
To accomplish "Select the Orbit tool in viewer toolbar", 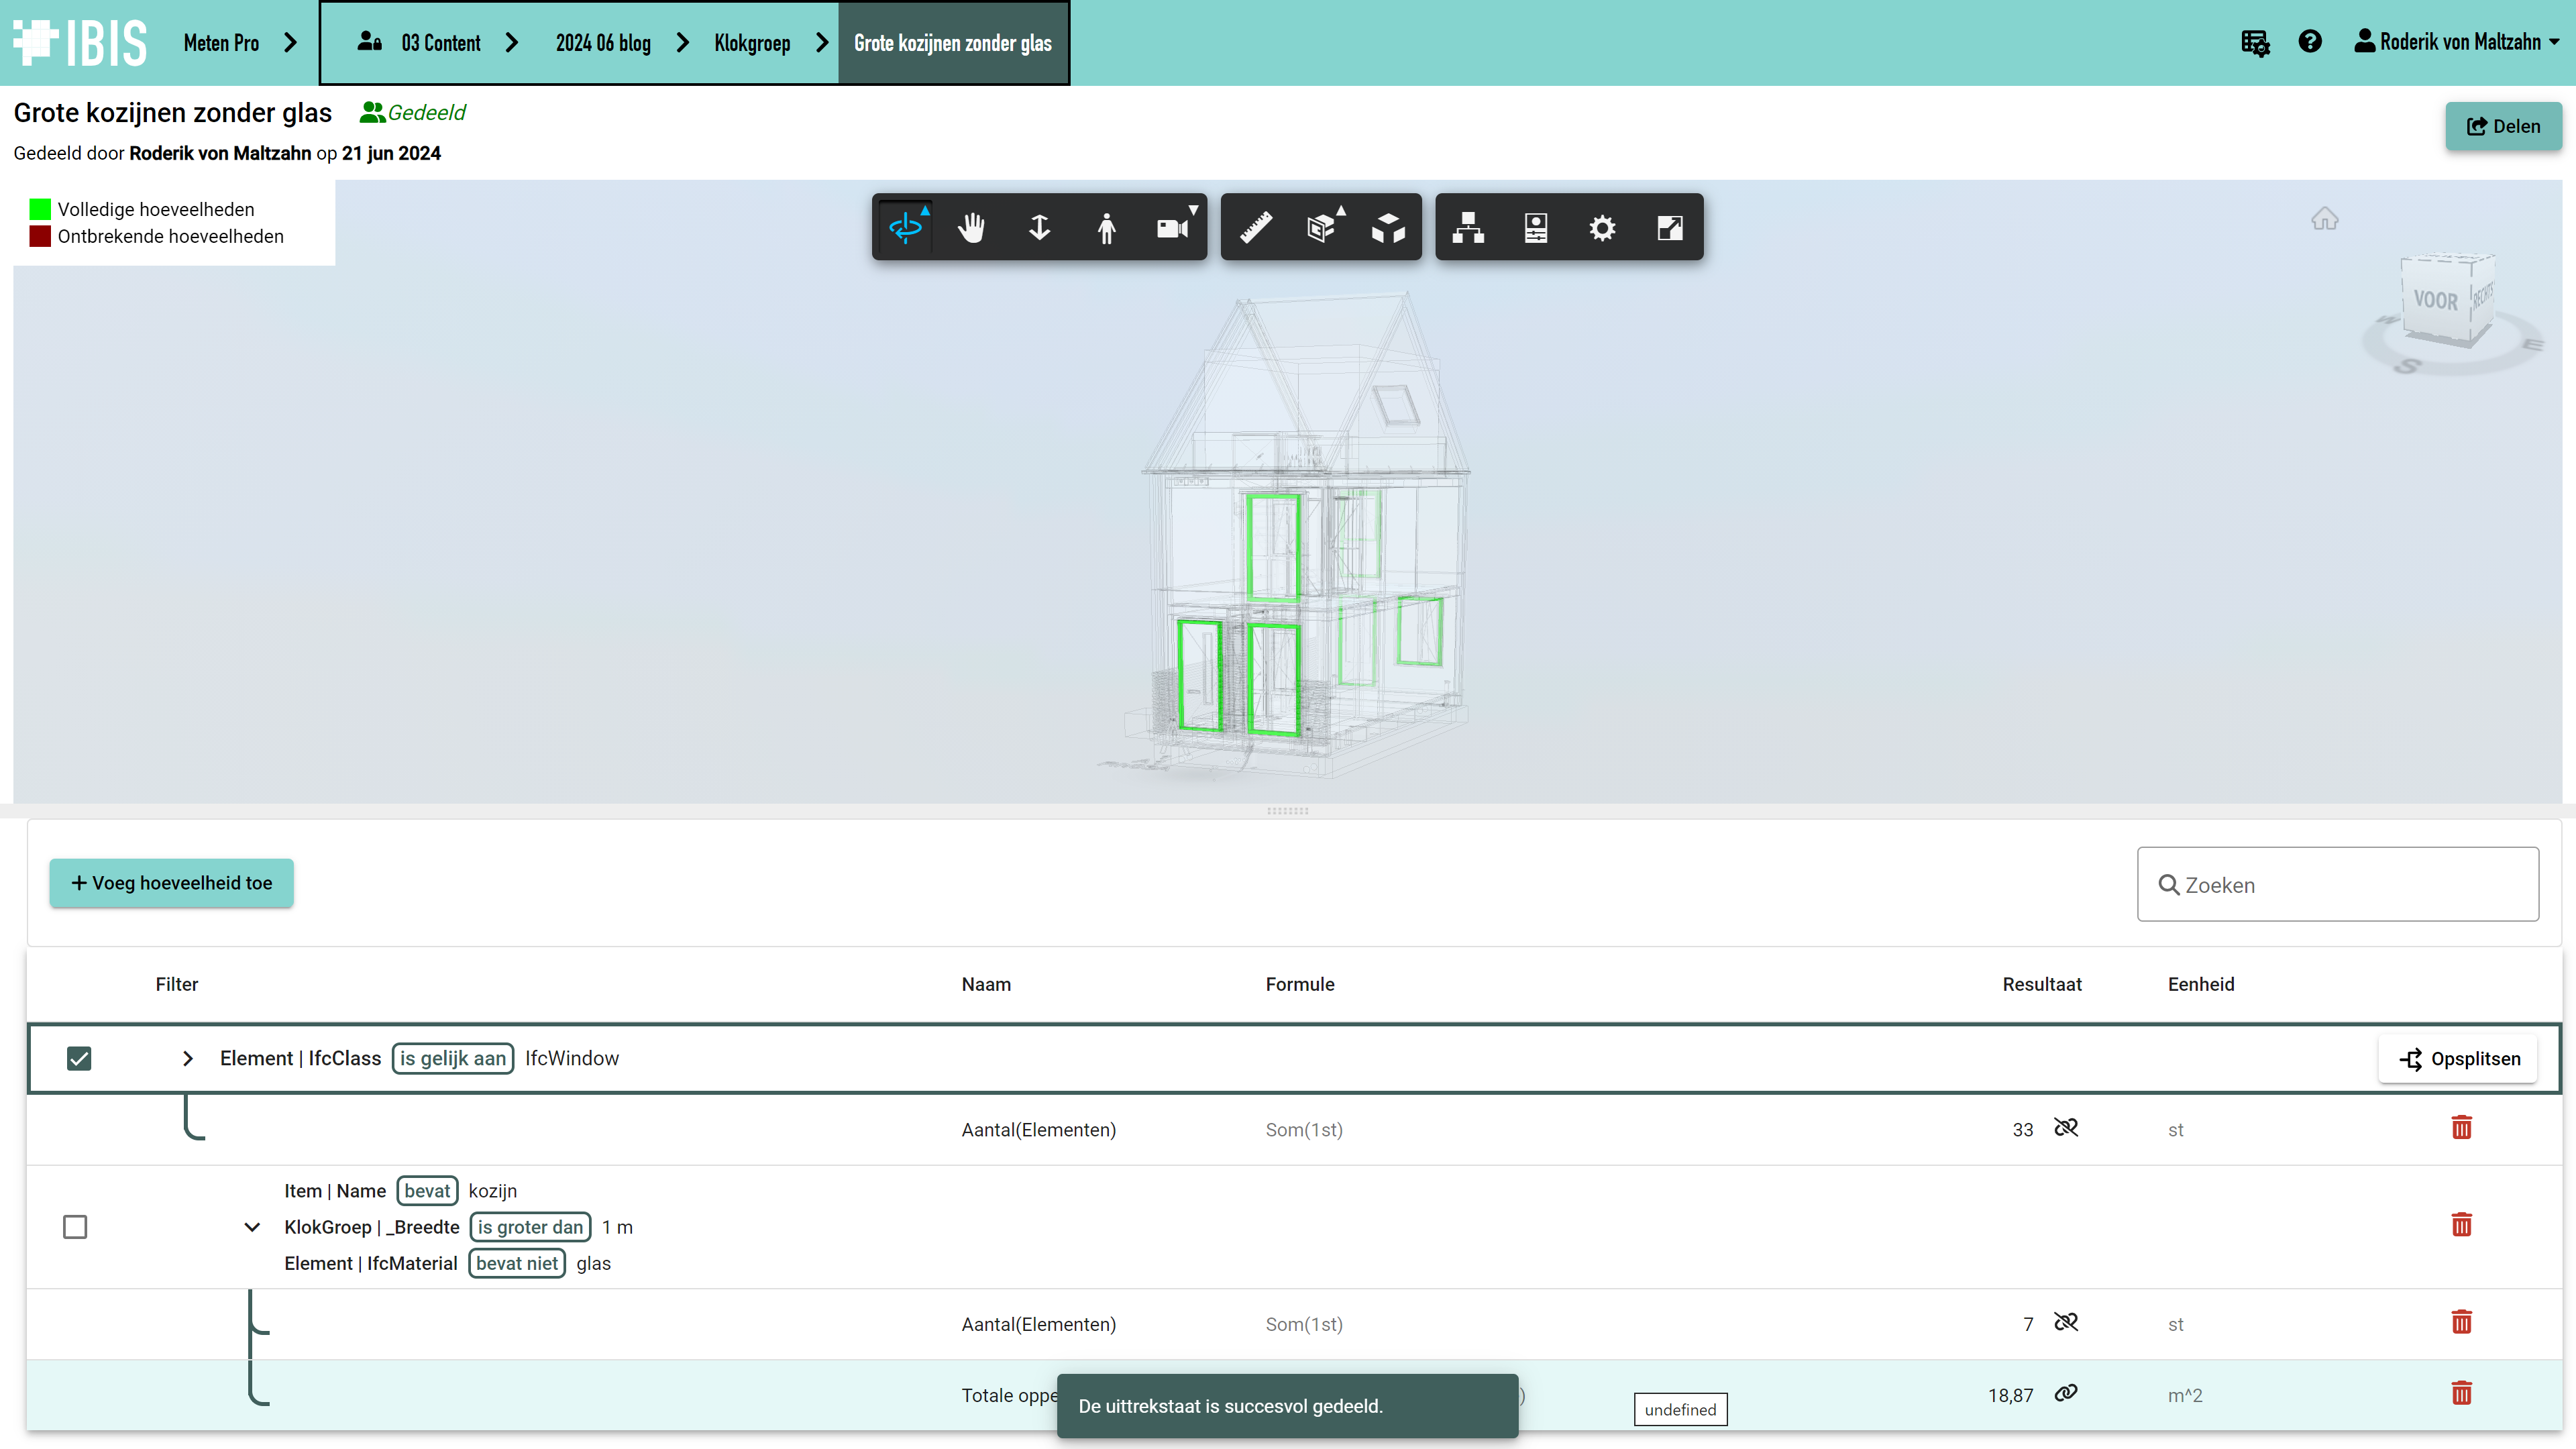I will tap(906, 227).
